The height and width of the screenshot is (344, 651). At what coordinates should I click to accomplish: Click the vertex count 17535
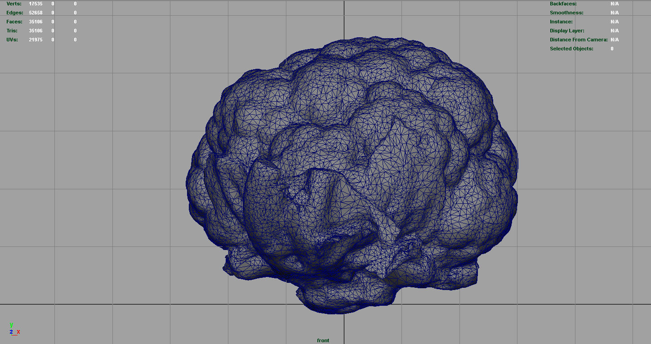pos(36,4)
